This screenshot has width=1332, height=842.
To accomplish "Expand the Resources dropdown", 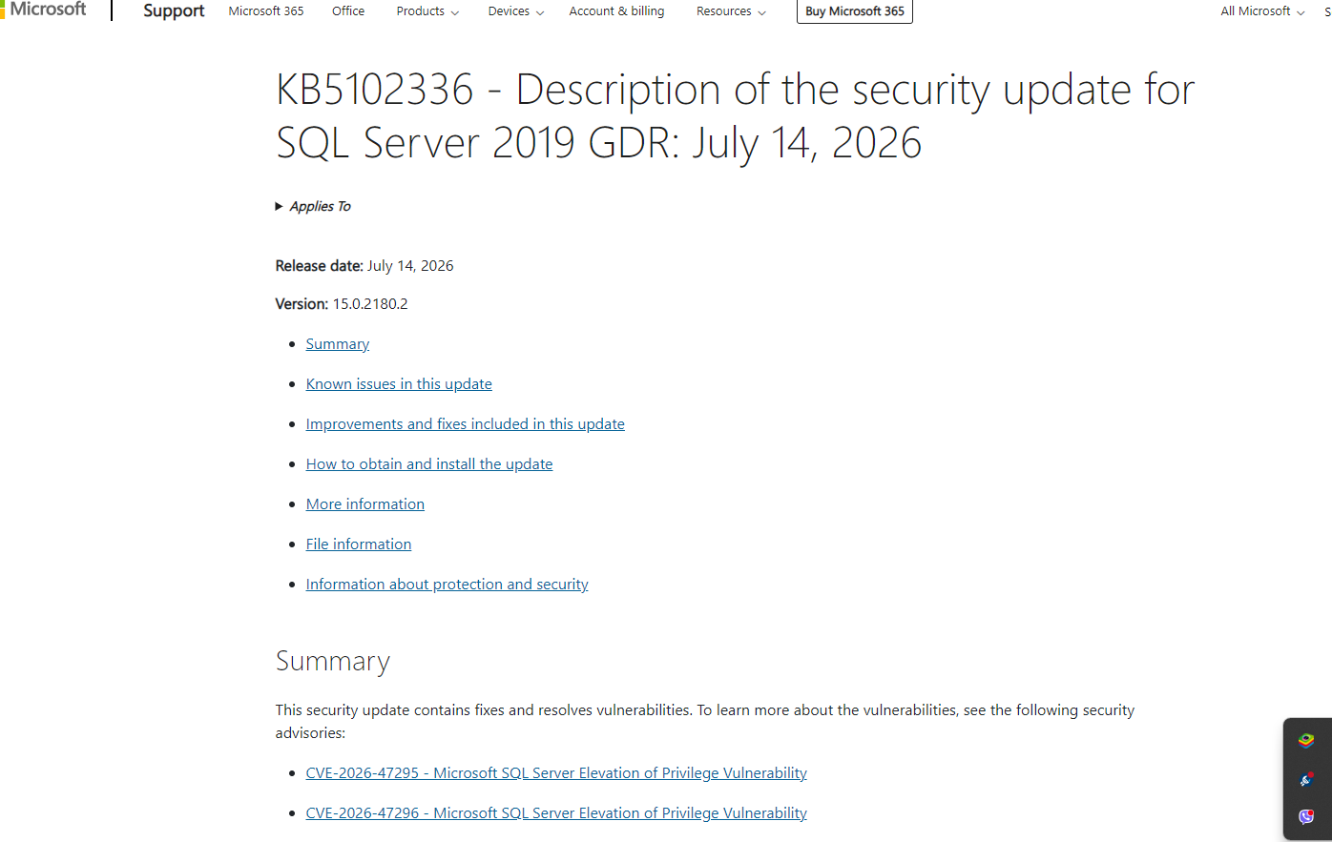I will pyautogui.click(x=731, y=11).
